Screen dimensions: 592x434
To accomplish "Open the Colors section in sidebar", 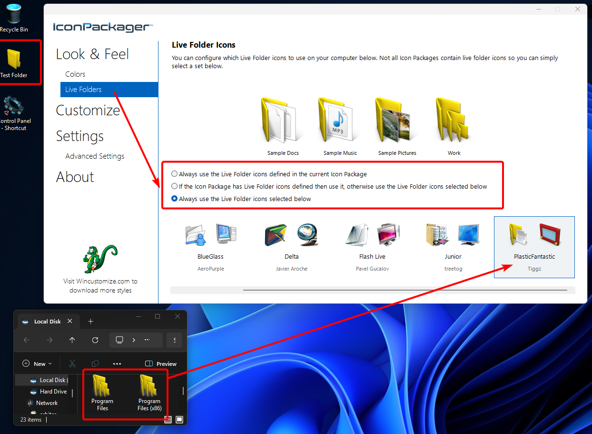I will click(x=75, y=74).
